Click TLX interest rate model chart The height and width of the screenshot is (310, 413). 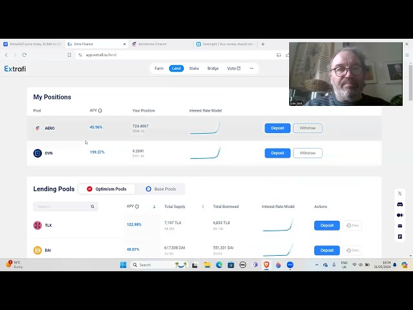pos(278,225)
